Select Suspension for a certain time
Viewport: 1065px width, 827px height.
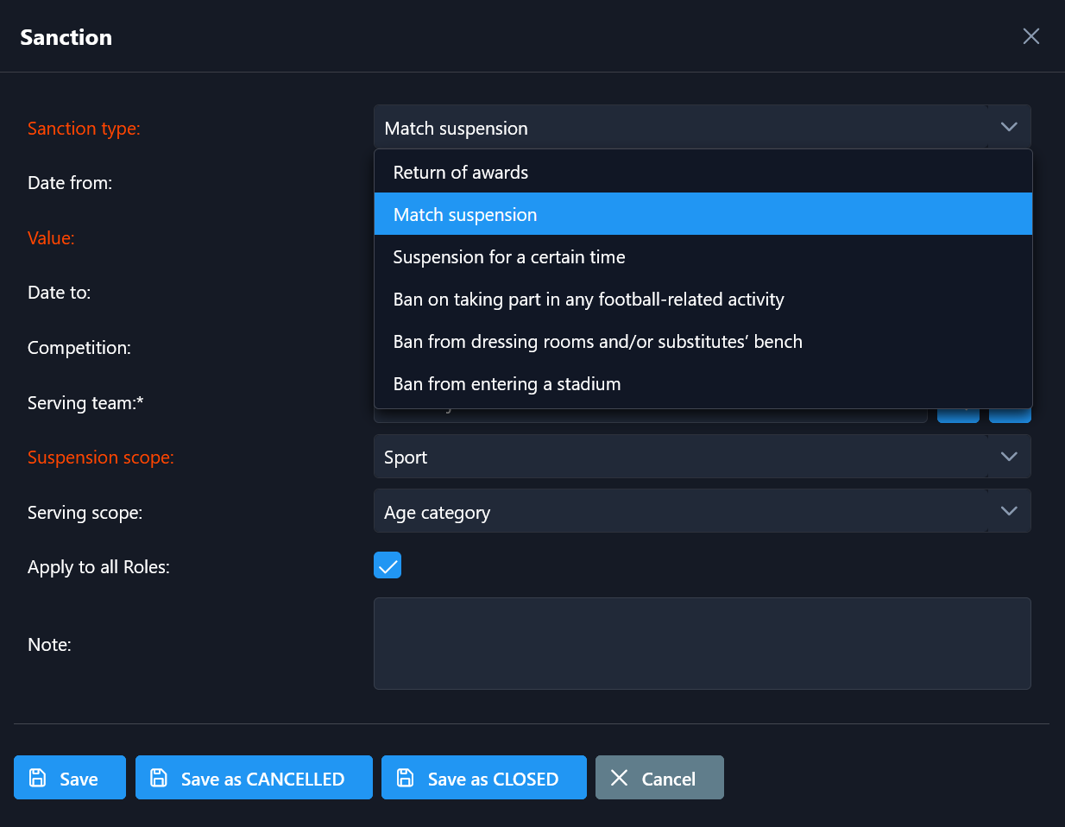(x=509, y=256)
